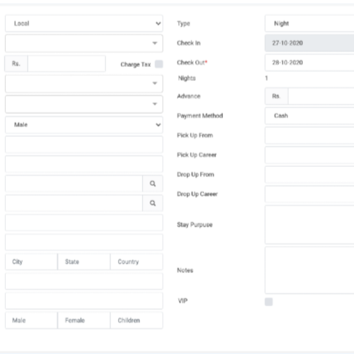Focus the Advance amount input

(322, 96)
